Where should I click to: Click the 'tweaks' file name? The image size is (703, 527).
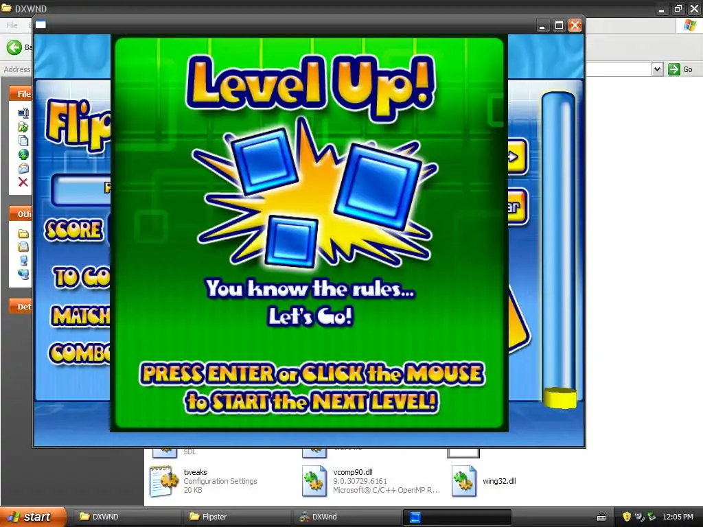196,472
